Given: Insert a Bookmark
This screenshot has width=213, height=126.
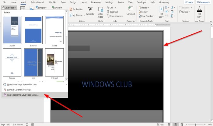Looking at the screenshot, I should coord(113,12).
